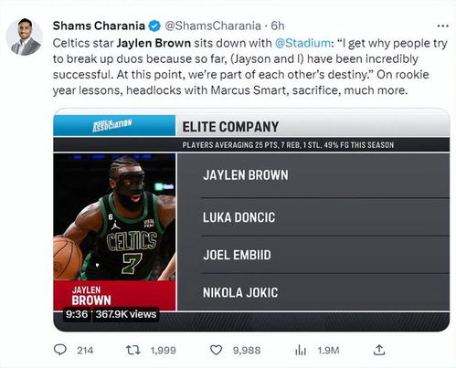Click the 214 replies count
The height and width of the screenshot is (368, 456).
pos(85,351)
